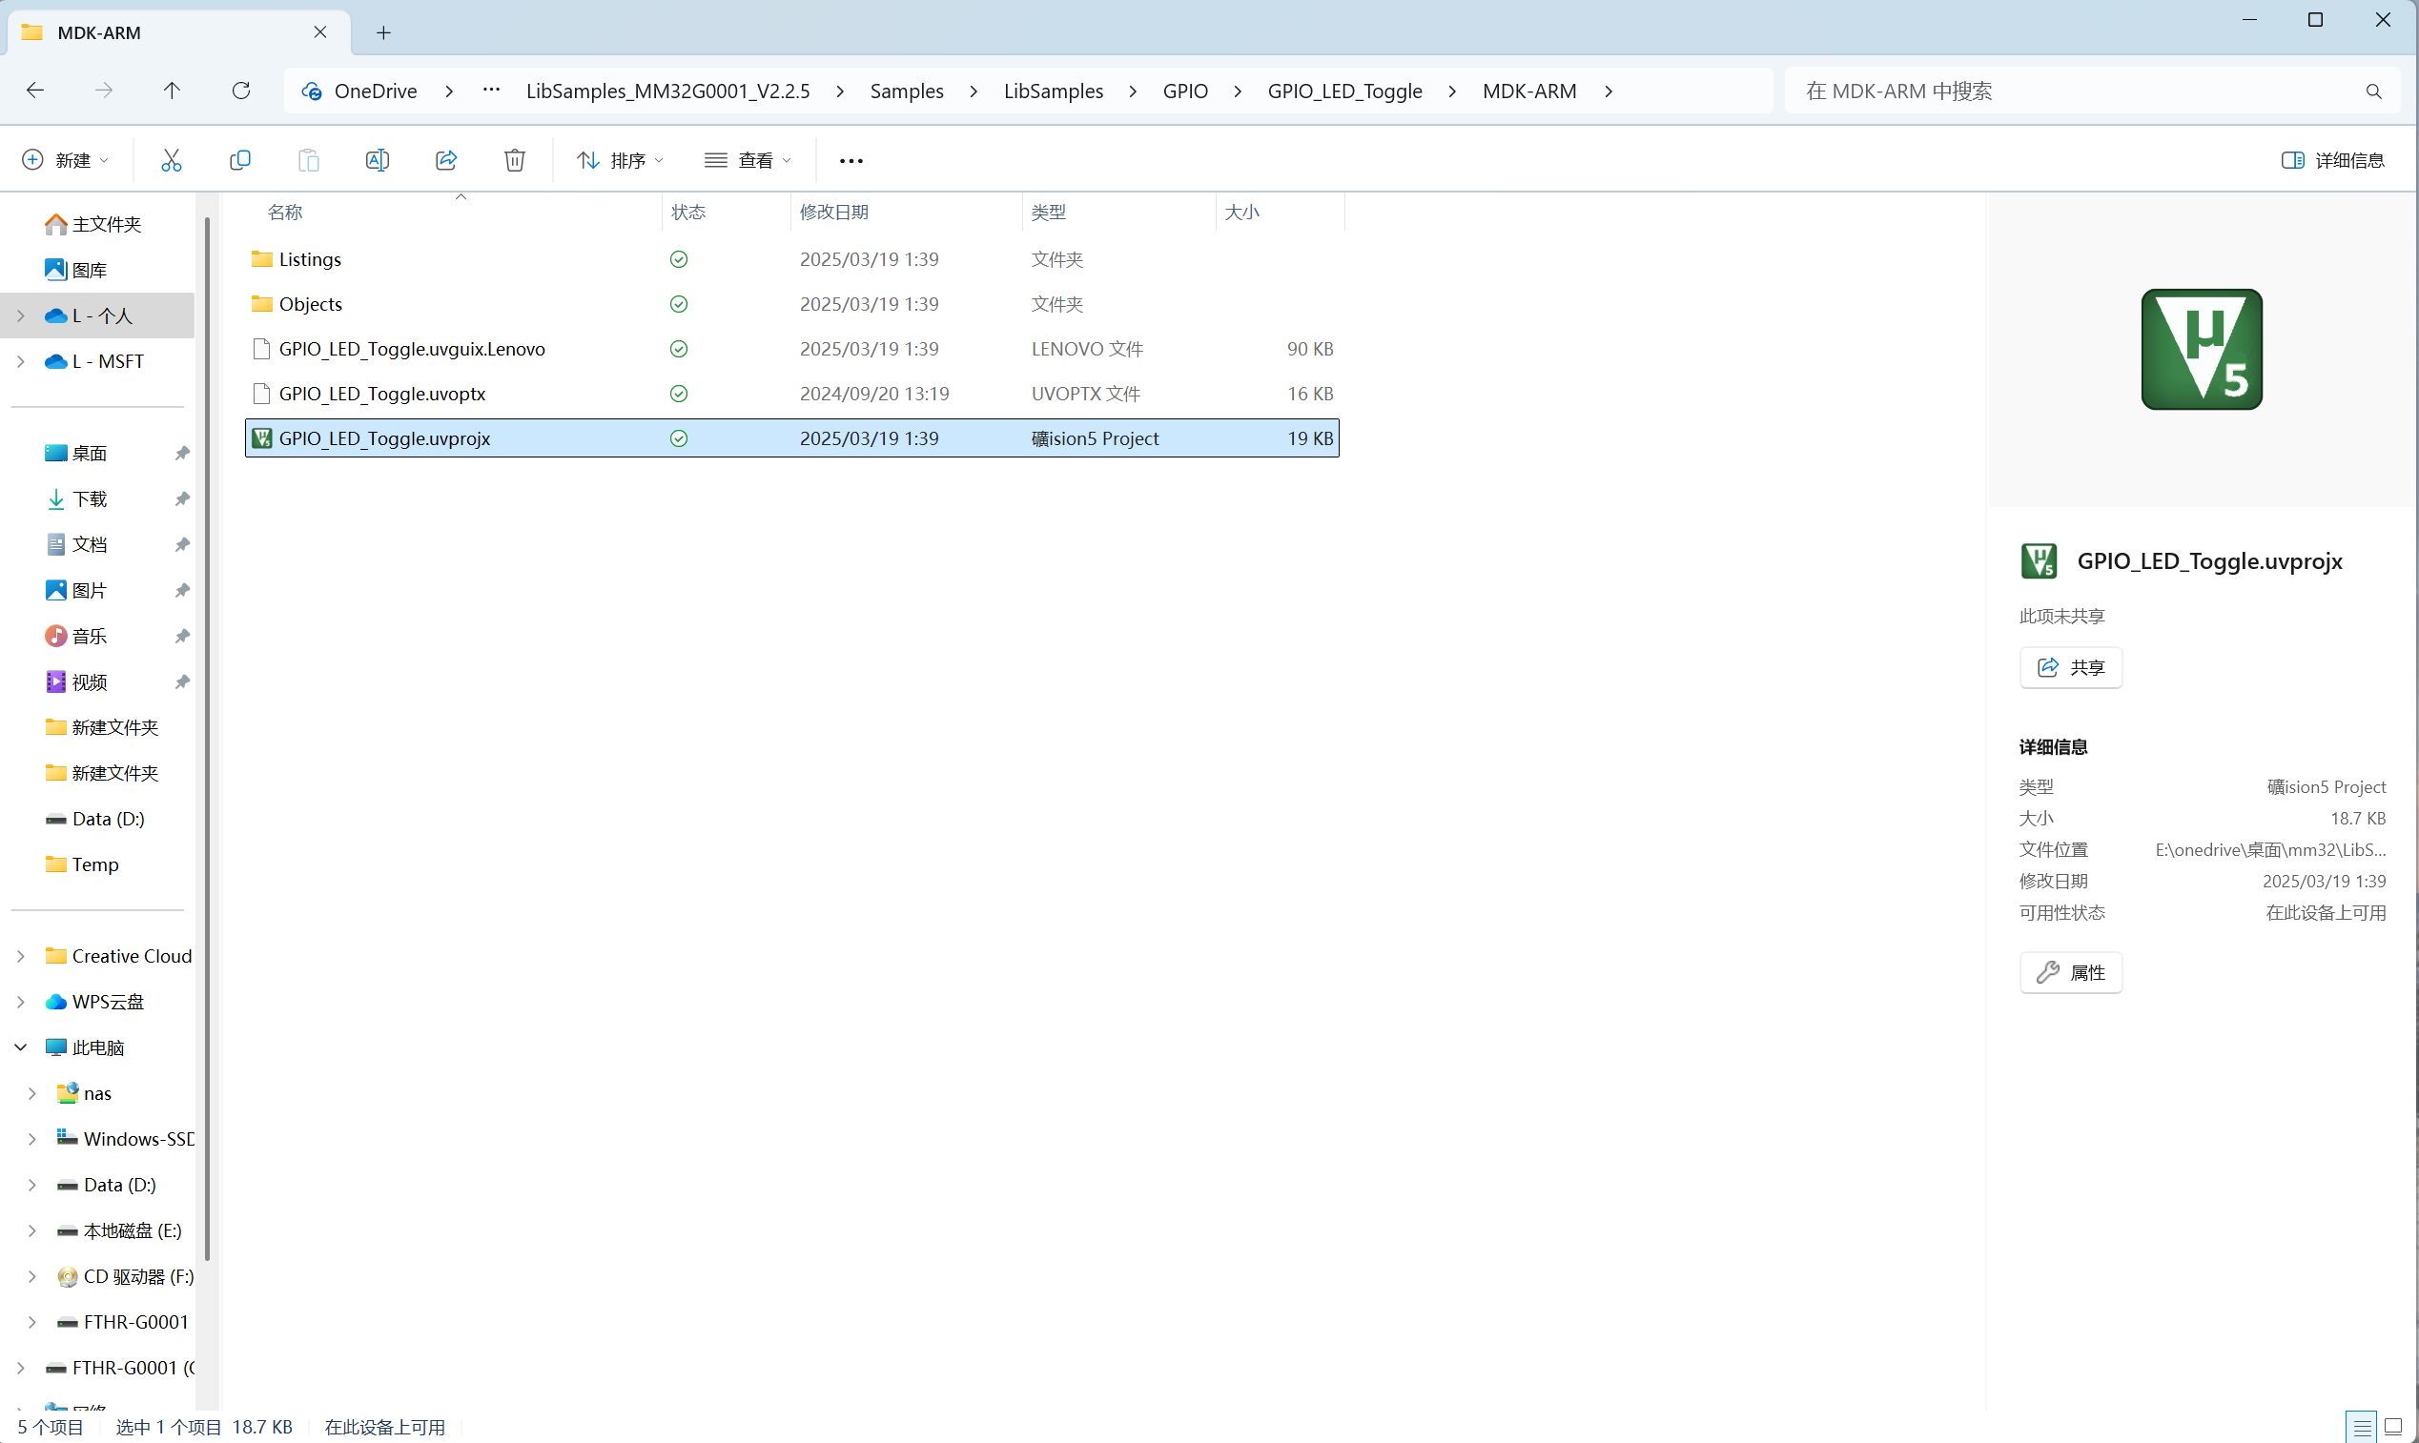Go up one folder level
Image resolution: width=2419 pixels, height=1443 pixels.
click(x=173, y=91)
